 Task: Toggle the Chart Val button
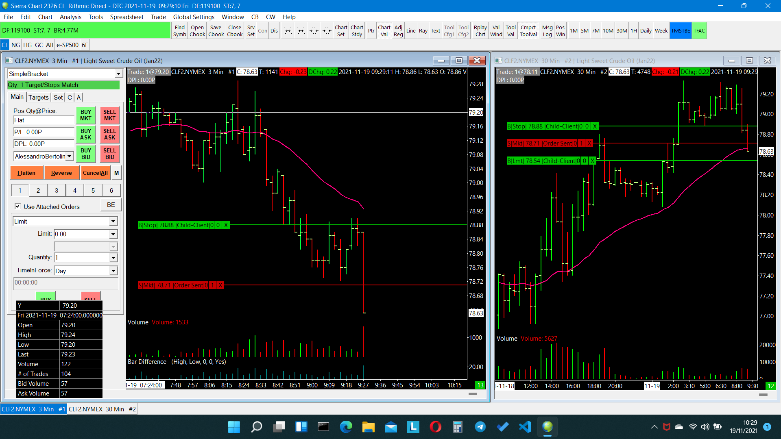(384, 31)
